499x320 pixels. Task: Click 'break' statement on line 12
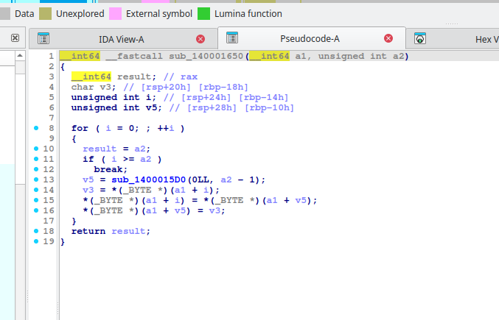[108, 169]
